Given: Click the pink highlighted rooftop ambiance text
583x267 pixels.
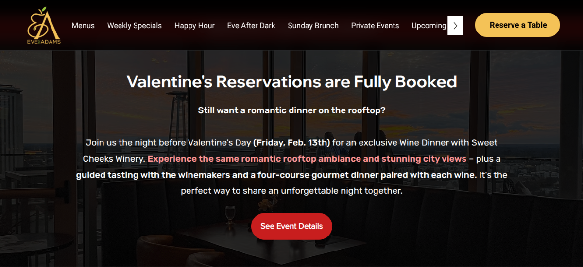Looking at the screenshot, I should [x=307, y=159].
